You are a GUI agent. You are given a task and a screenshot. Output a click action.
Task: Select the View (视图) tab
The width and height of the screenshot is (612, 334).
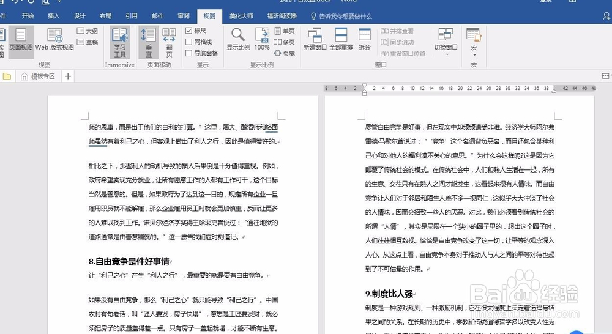click(x=209, y=16)
